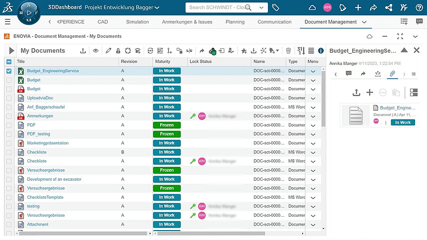Open the hamburger menu icon
The width and height of the screenshot is (427, 240).
click(x=7, y=22)
